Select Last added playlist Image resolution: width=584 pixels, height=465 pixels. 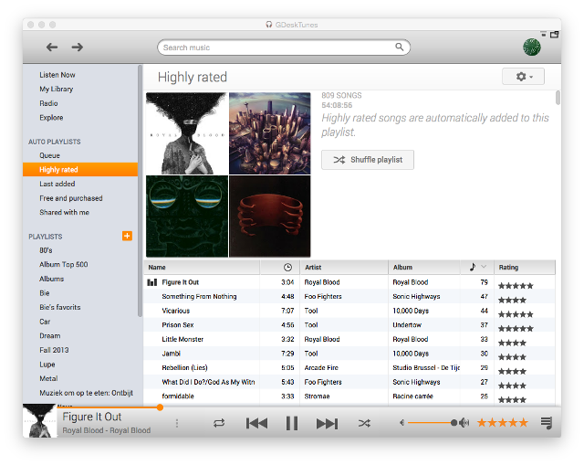57,184
